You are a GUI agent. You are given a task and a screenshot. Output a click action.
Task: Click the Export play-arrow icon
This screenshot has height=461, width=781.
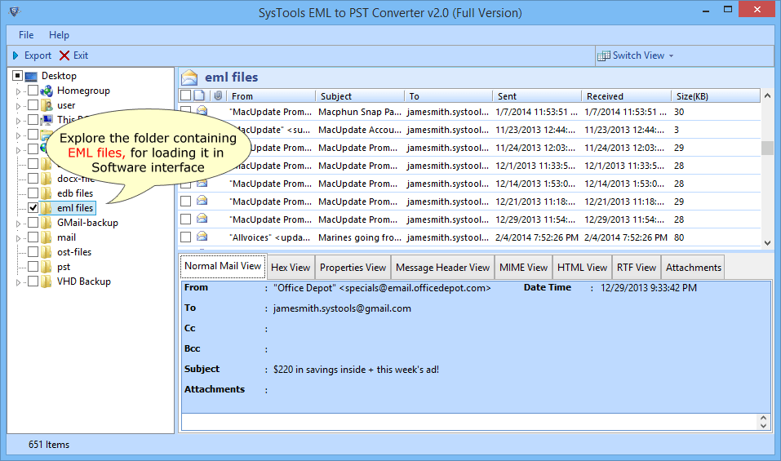[16, 55]
